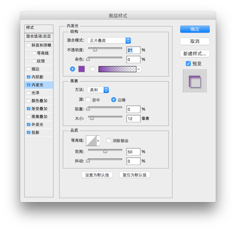Select the solid color radio button
Viewport: 236px width, 231px height.
point(73,69)
